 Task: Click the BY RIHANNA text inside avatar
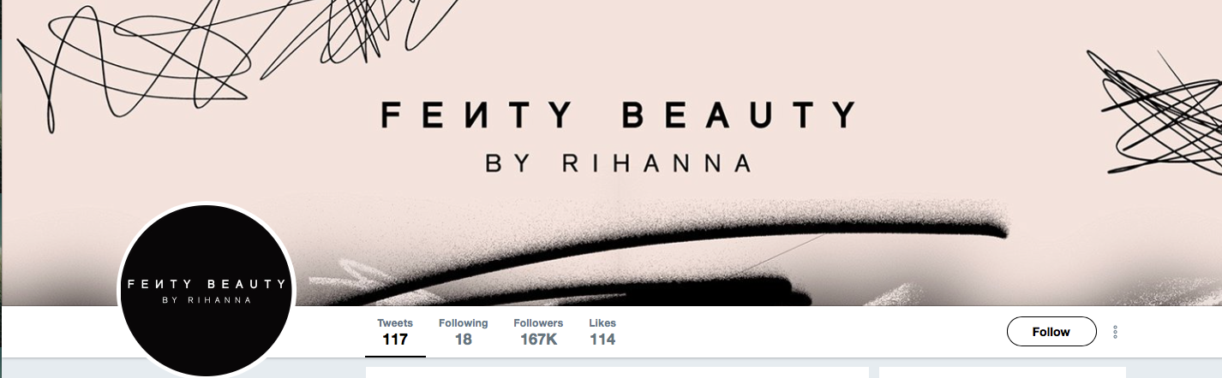(207, 300)
